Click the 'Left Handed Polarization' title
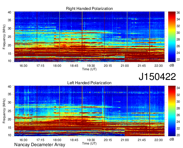 coord(89,83)
